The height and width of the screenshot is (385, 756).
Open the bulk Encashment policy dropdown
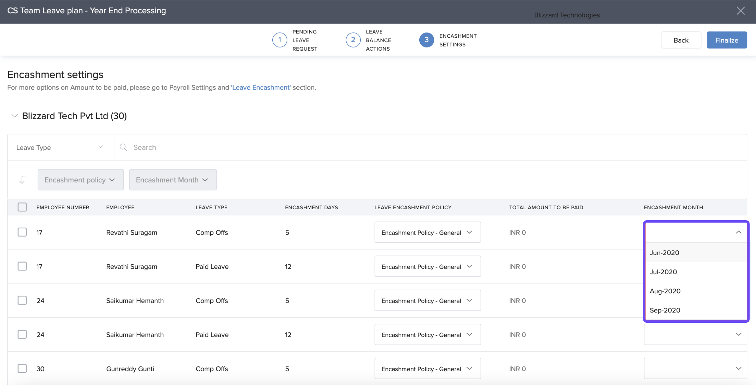pos(80,180)
